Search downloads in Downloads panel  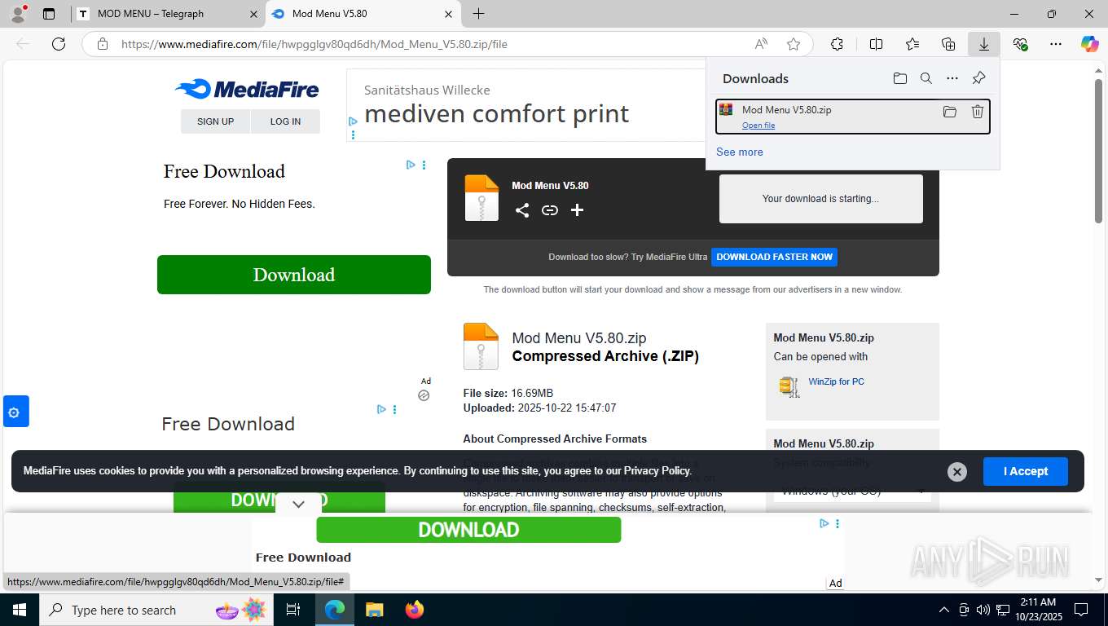click(x=926, y=78)
